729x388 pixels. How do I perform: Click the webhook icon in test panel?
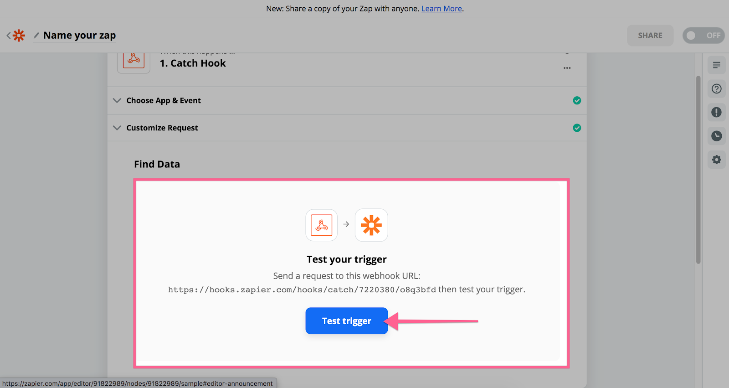click(322, 225)
